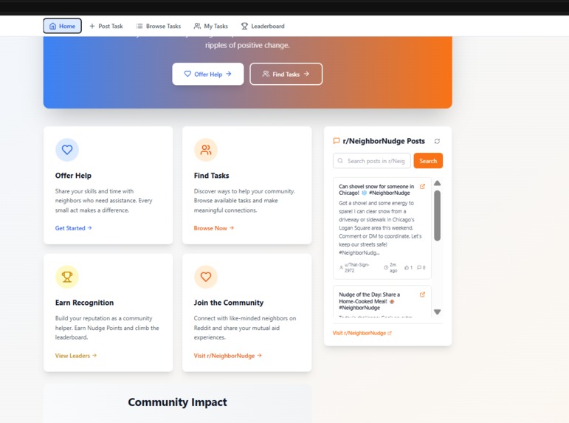Click the comments icon on snow post
The image size is (569, 423).
[419, 267]
